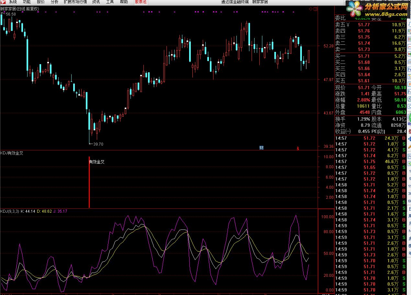
Task: Click the 涨幅 2.80% value
Action: pyautogui.click(x=363, y=100)
